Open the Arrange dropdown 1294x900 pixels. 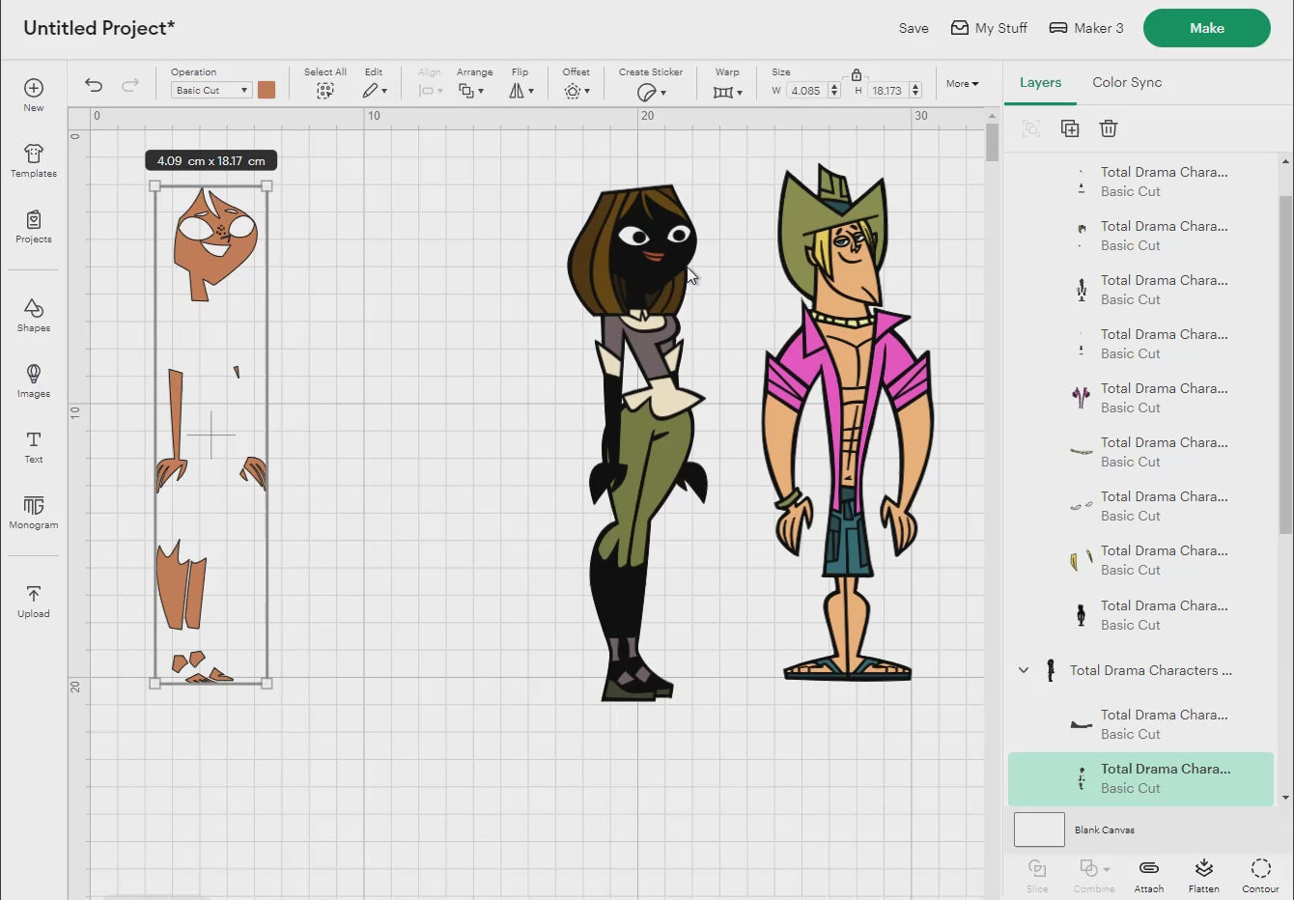470,91
